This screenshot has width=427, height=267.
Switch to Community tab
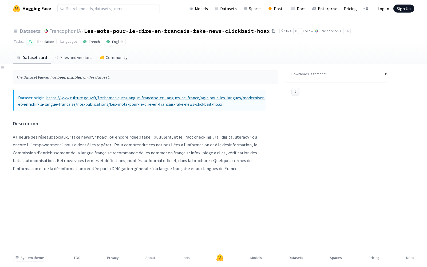pyautogui.click(x=114, y=57)
